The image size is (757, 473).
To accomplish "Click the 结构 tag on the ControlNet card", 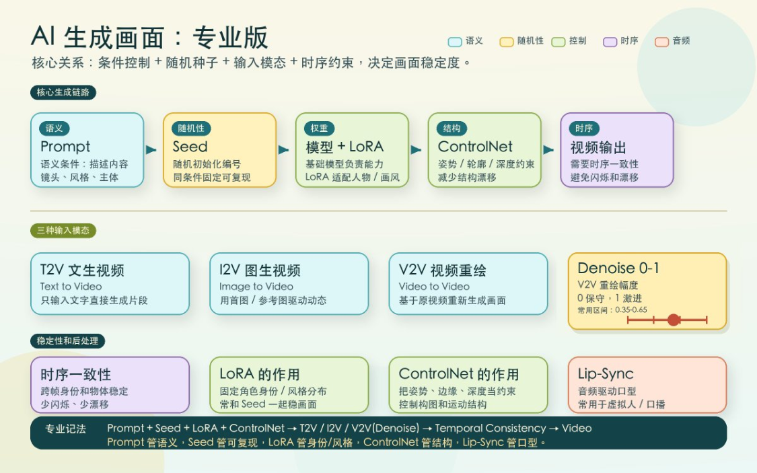I will (x=452, y=129).
